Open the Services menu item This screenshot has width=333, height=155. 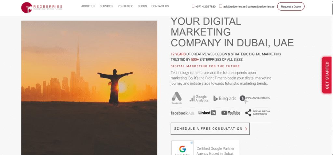point(106,6)
